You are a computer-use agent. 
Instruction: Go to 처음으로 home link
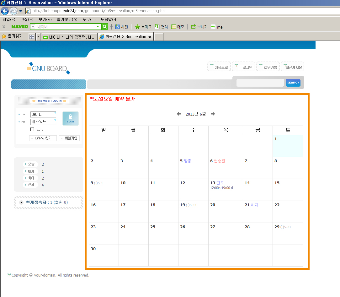coord(219,67)
